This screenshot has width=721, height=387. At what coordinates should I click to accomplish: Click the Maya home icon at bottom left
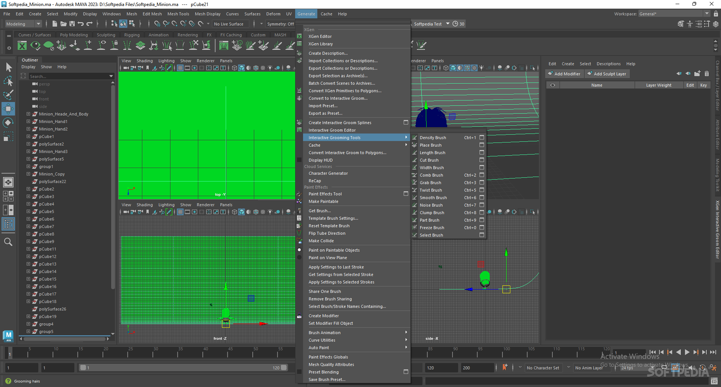click(8, 336)
